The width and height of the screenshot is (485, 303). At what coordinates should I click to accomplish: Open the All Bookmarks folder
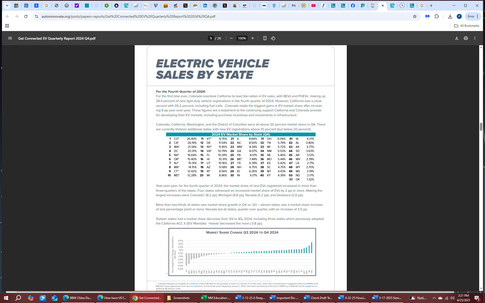point(467,26)
